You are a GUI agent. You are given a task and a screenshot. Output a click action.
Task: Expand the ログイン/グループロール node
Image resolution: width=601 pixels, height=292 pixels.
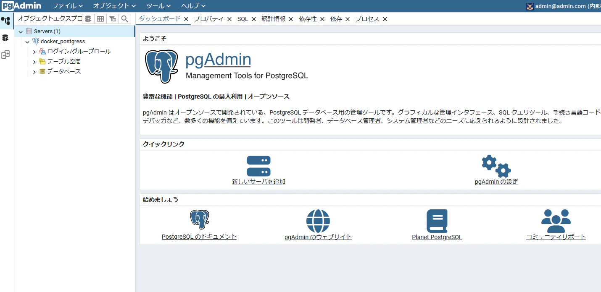(x=34, y=52)
